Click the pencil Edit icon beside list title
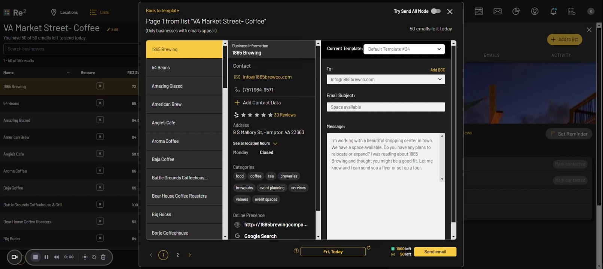Image resolution: width=603 pixels, height=269 pixels. click(113, 30)
